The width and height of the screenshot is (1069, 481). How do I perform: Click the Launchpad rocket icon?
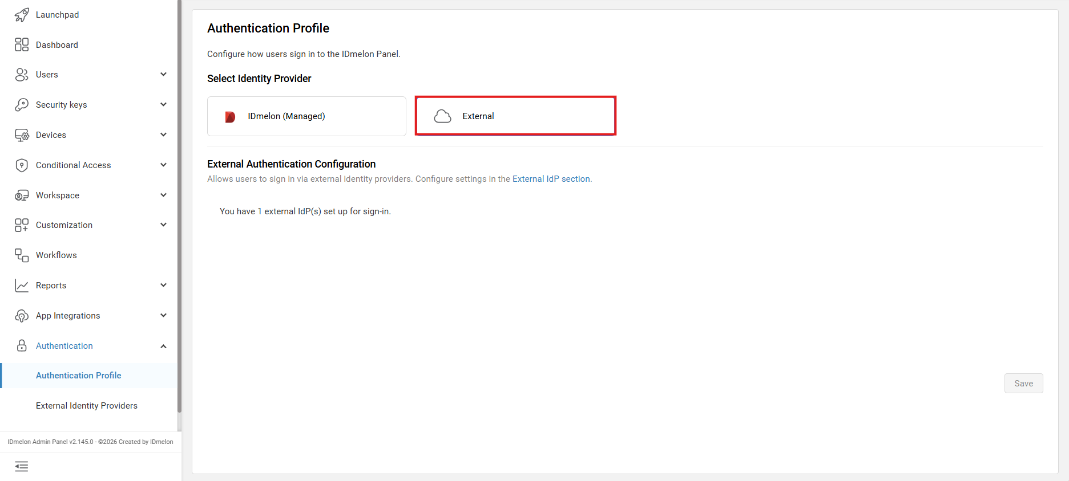tap(22, 15)
